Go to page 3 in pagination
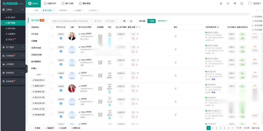 coord(216,128)
